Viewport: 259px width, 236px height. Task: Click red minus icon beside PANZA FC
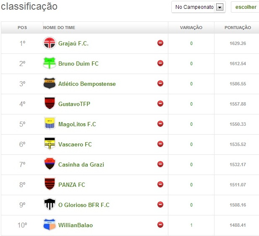pyautogui.click(x=160, y=184)
